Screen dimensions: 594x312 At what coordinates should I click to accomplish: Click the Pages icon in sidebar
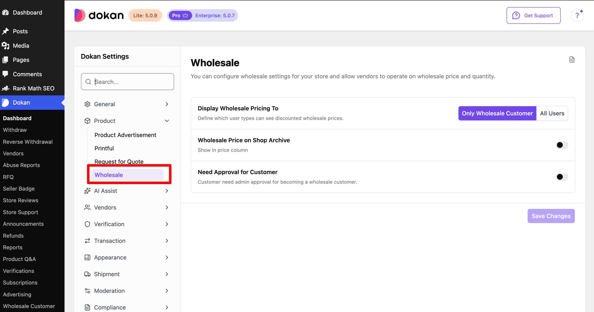[6, 60]
